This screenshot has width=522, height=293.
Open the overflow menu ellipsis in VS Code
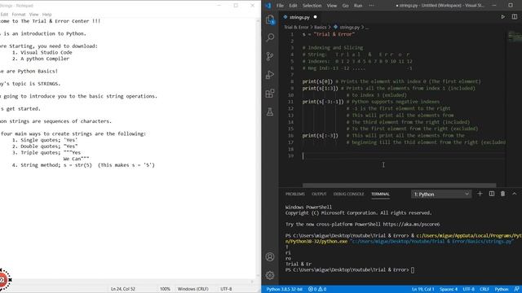pos(371,6)
